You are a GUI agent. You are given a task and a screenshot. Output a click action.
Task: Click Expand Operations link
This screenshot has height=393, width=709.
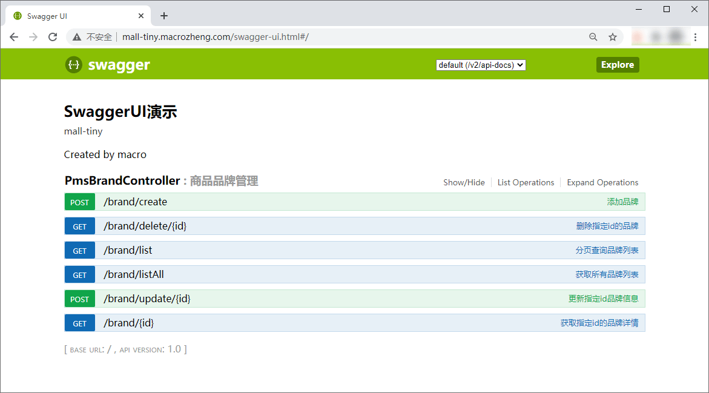(602, 182)
